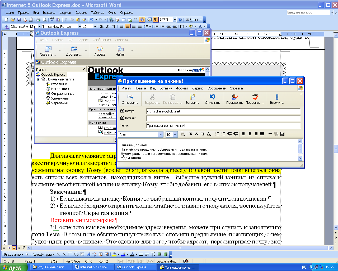Toggle italic К in message format bar
338x271 pixels.
(197, 134)
